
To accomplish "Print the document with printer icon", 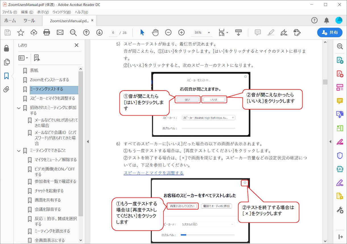I will pyautogui.click(x=47, y=32).
